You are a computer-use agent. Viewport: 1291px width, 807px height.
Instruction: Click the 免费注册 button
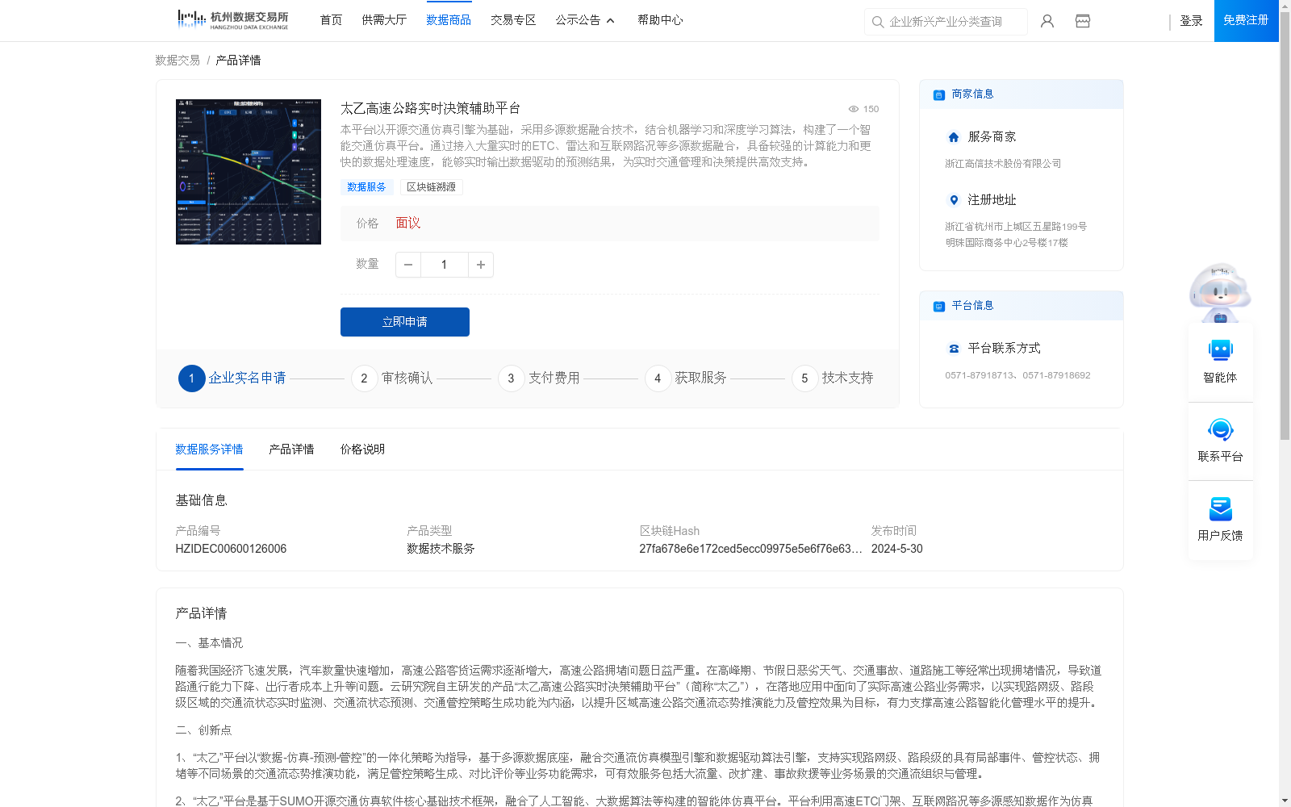[x=1246, y=20]
